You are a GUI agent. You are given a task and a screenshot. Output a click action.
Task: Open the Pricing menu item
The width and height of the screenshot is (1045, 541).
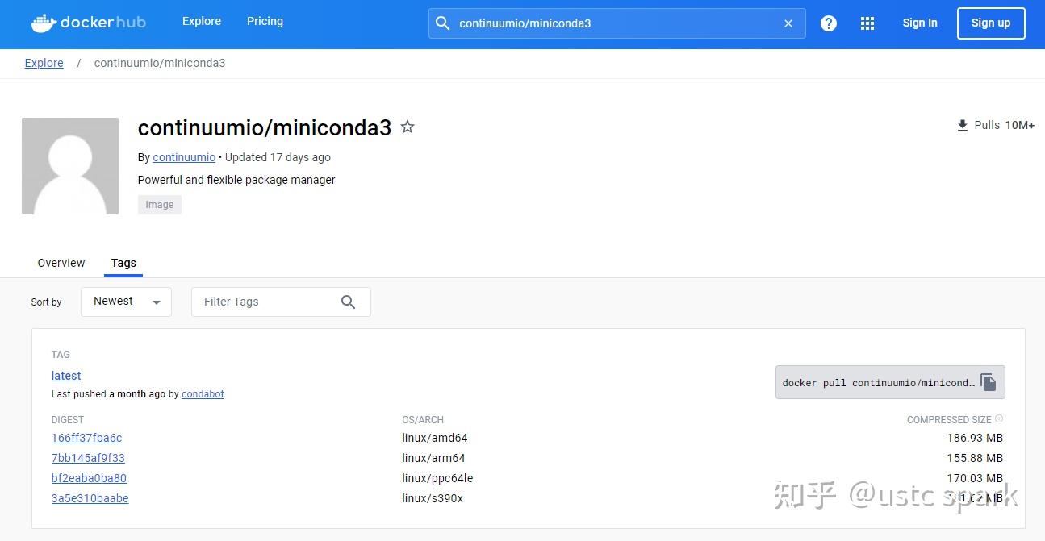click(x=265, y=21)
